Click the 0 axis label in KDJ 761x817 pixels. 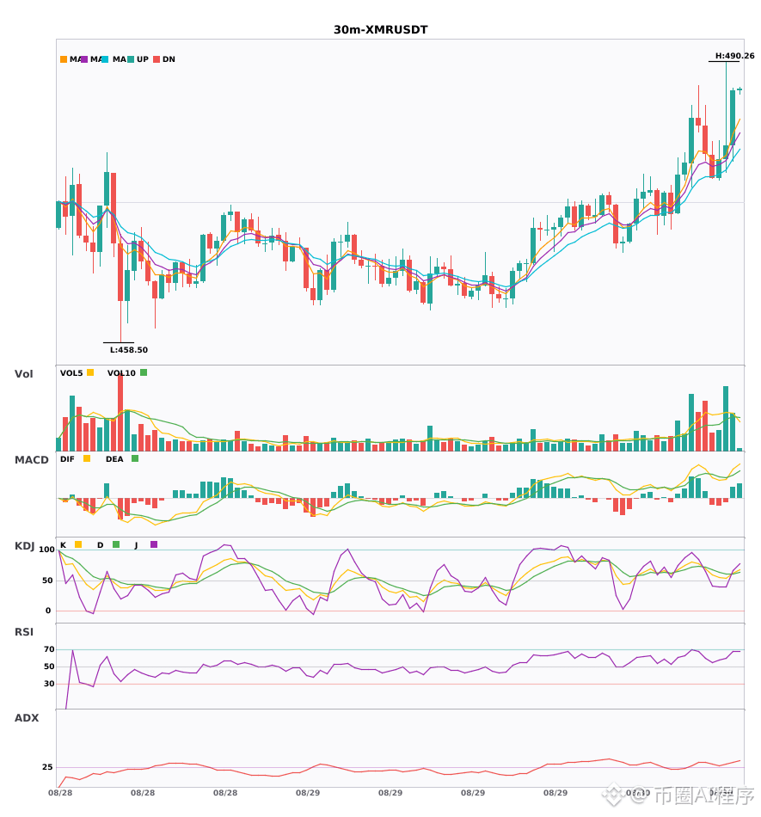48,611
